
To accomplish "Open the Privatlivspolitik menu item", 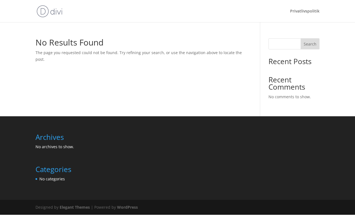I will click(305, 11).
